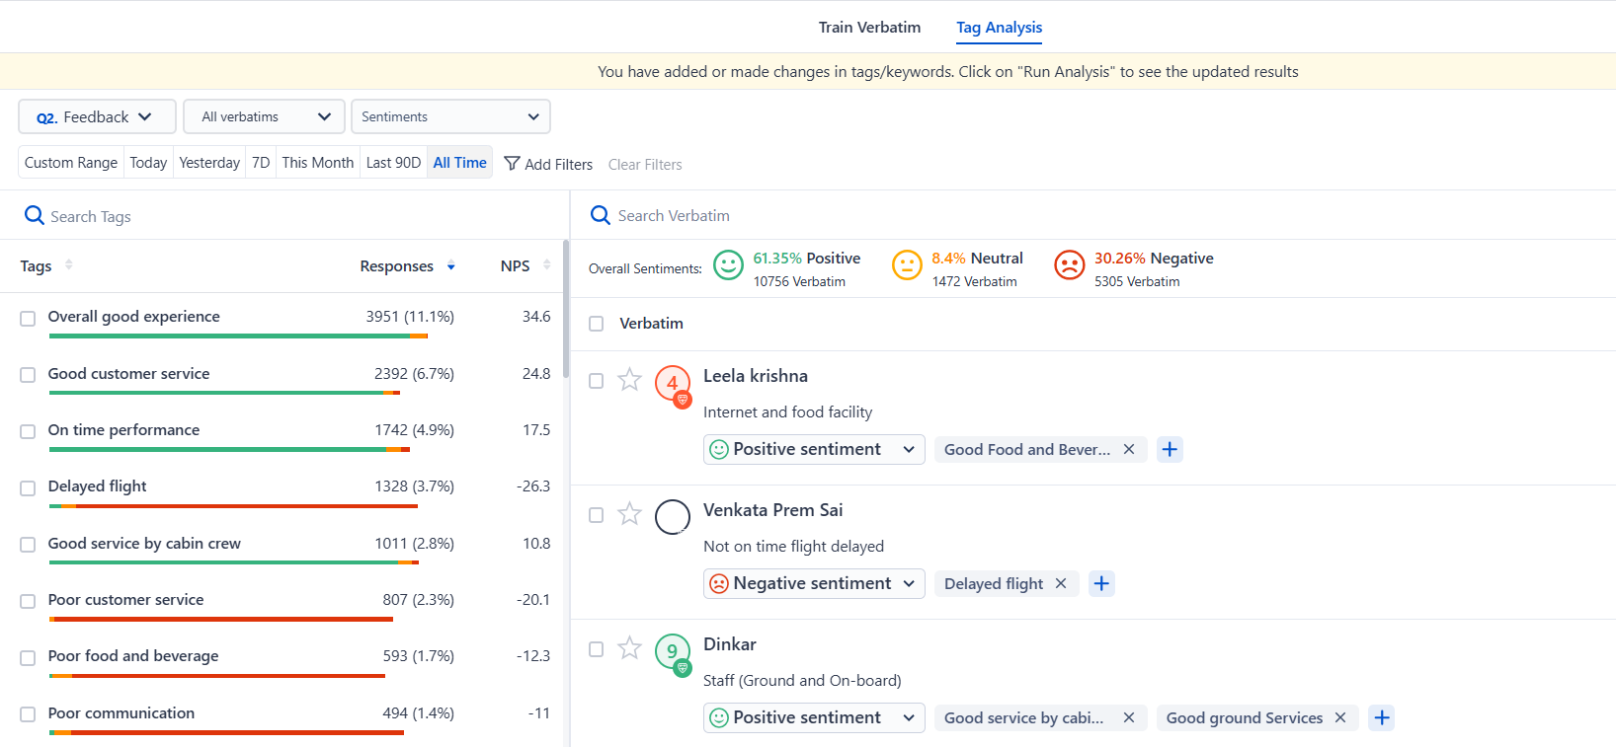Check the Overall good experience tag
Image resolution: width=1616 pixels, height=747 pixels.
(x=28, y=318)
